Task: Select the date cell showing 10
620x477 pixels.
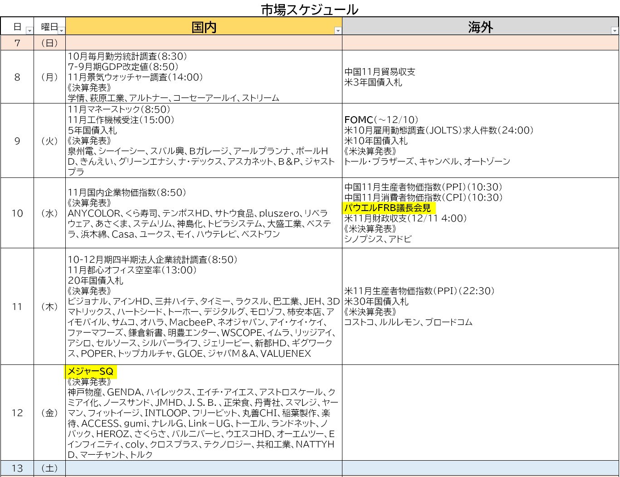Action: (x=17, y=213)
